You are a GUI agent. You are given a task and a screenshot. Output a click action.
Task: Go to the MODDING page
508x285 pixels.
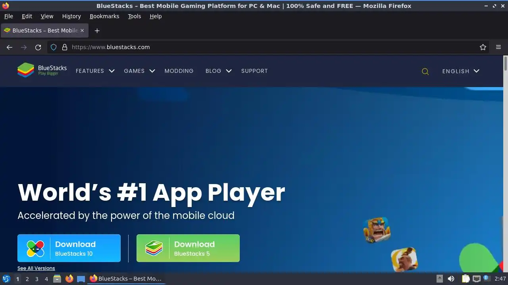179,71
